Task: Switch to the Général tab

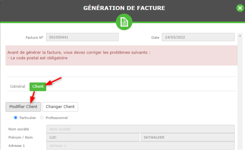Action: pos(18,86)
